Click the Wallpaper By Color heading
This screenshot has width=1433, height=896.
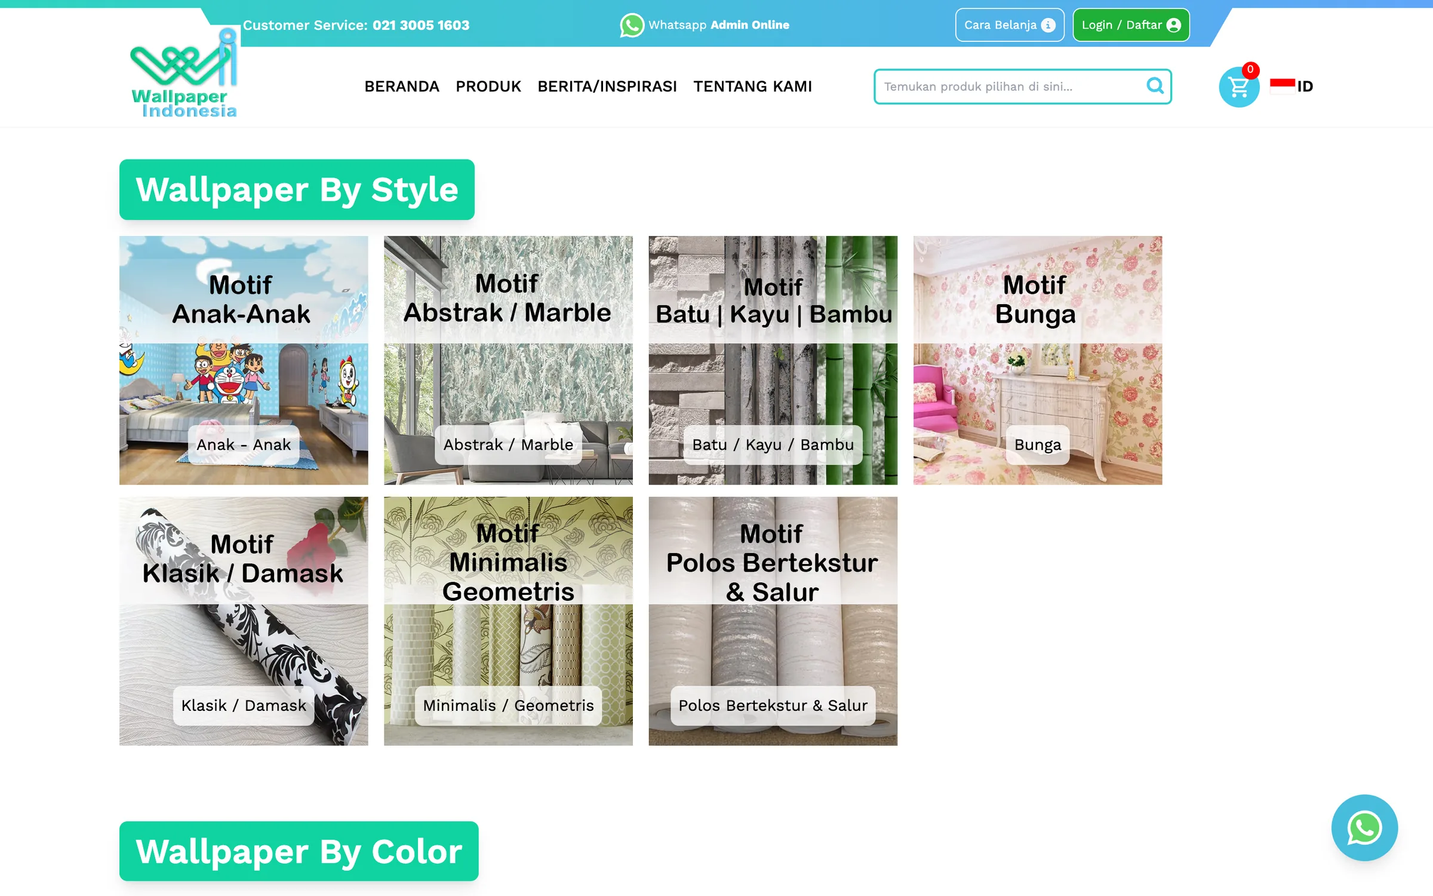tap(299, 851)
